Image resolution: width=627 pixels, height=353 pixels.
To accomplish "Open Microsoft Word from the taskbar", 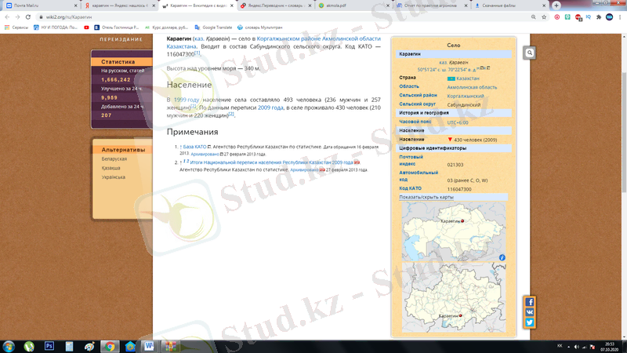I will (x=150, y=345).
